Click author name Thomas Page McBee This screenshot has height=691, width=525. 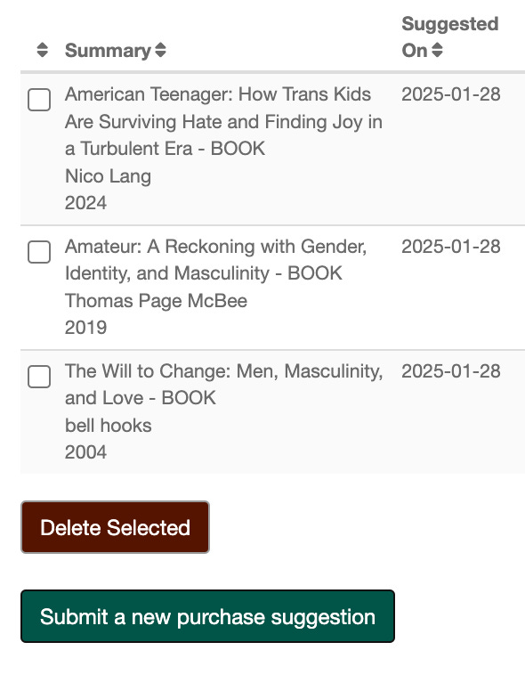pyautogui.click(x=156, y=301)
